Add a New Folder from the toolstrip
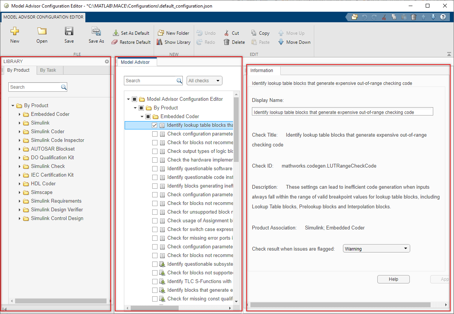The image size is (454, 314). (173, 33)
